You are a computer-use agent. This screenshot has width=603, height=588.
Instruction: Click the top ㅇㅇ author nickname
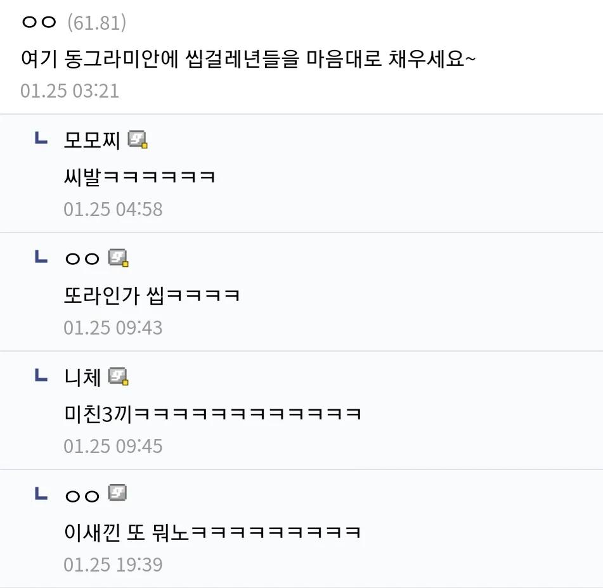(39, 23)
